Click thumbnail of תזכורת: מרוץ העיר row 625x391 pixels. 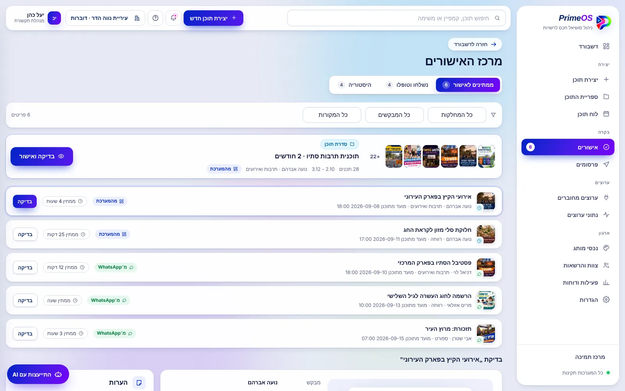(486, 334)
